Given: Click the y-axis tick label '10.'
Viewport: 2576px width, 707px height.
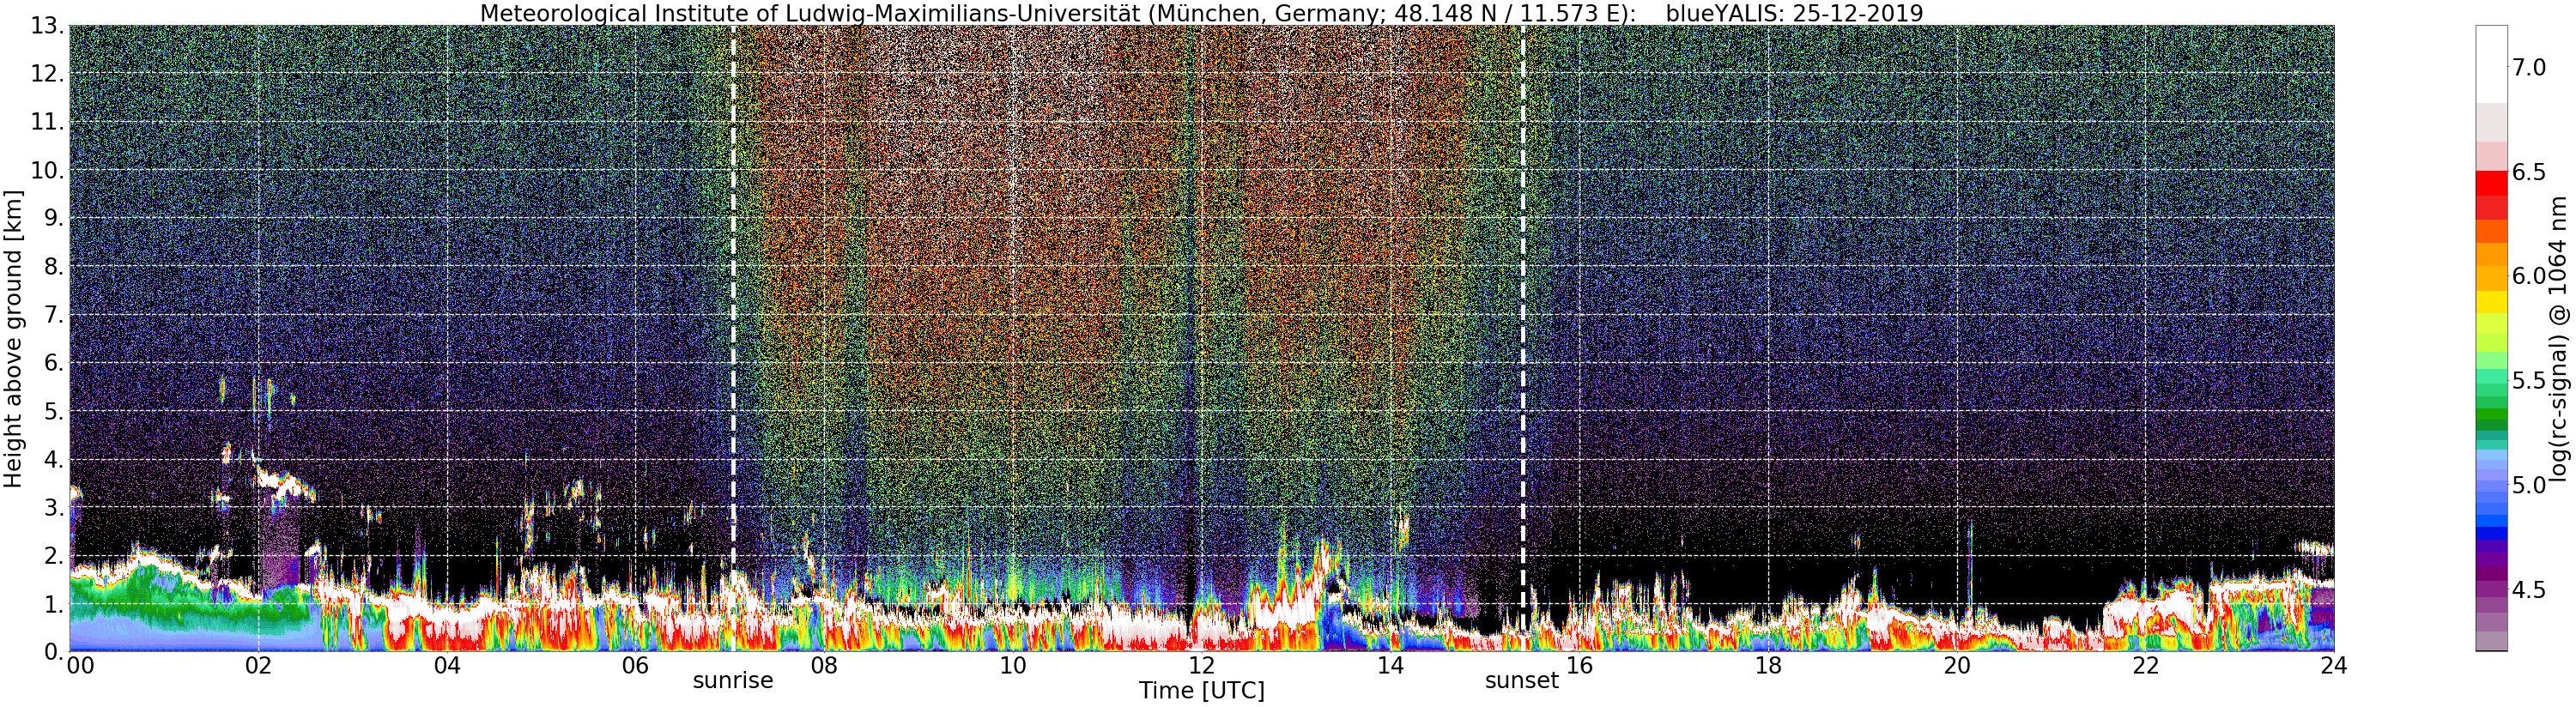Looking at the screenshot, I should pos(47,170).
